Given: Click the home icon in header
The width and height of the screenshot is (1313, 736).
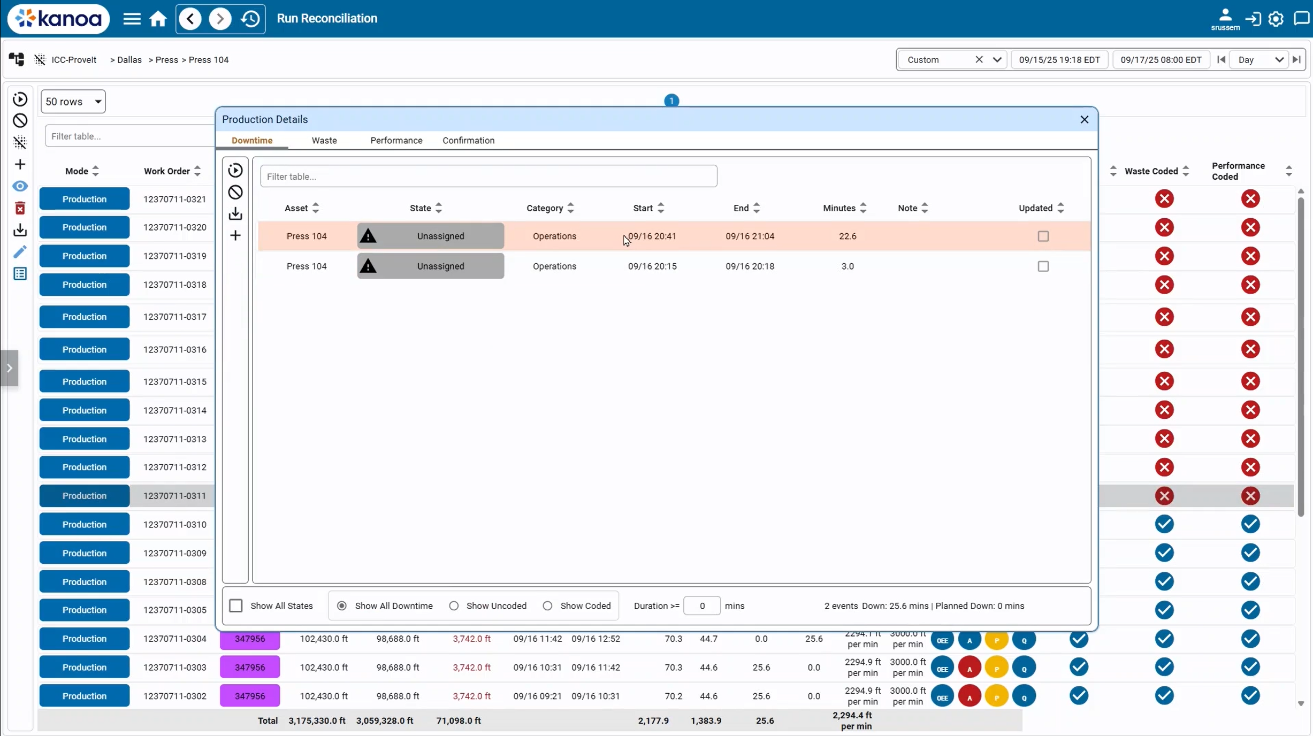Looking at the screenshot, I should (x=158, y=19).
